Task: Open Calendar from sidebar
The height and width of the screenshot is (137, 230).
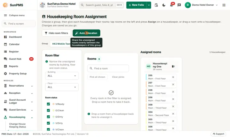Action: (x=14, y=44)
